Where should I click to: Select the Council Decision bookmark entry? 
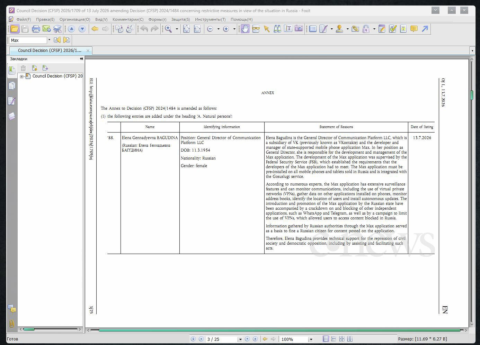[57, 76]
